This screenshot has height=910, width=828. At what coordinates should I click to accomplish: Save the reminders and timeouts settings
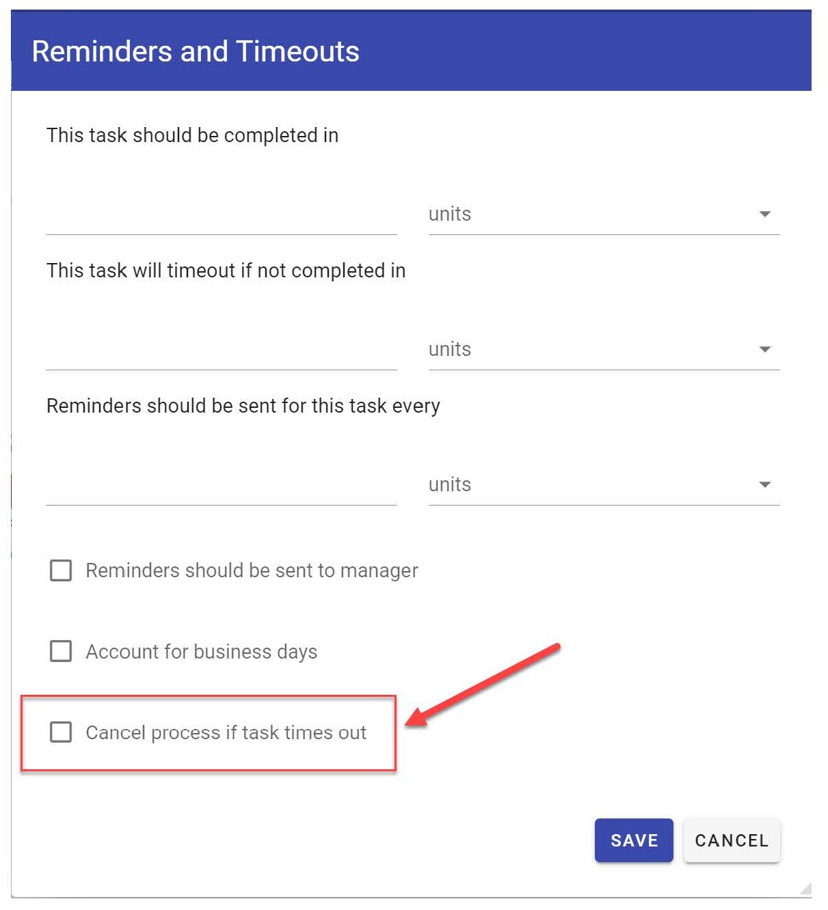[633, 840]
